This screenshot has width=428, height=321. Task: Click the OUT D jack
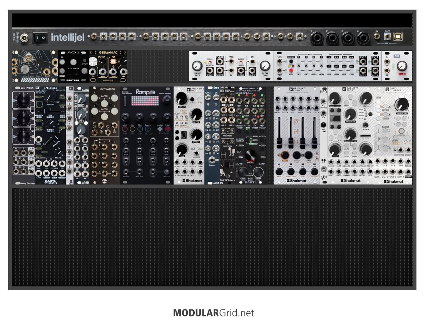point(375,71)
